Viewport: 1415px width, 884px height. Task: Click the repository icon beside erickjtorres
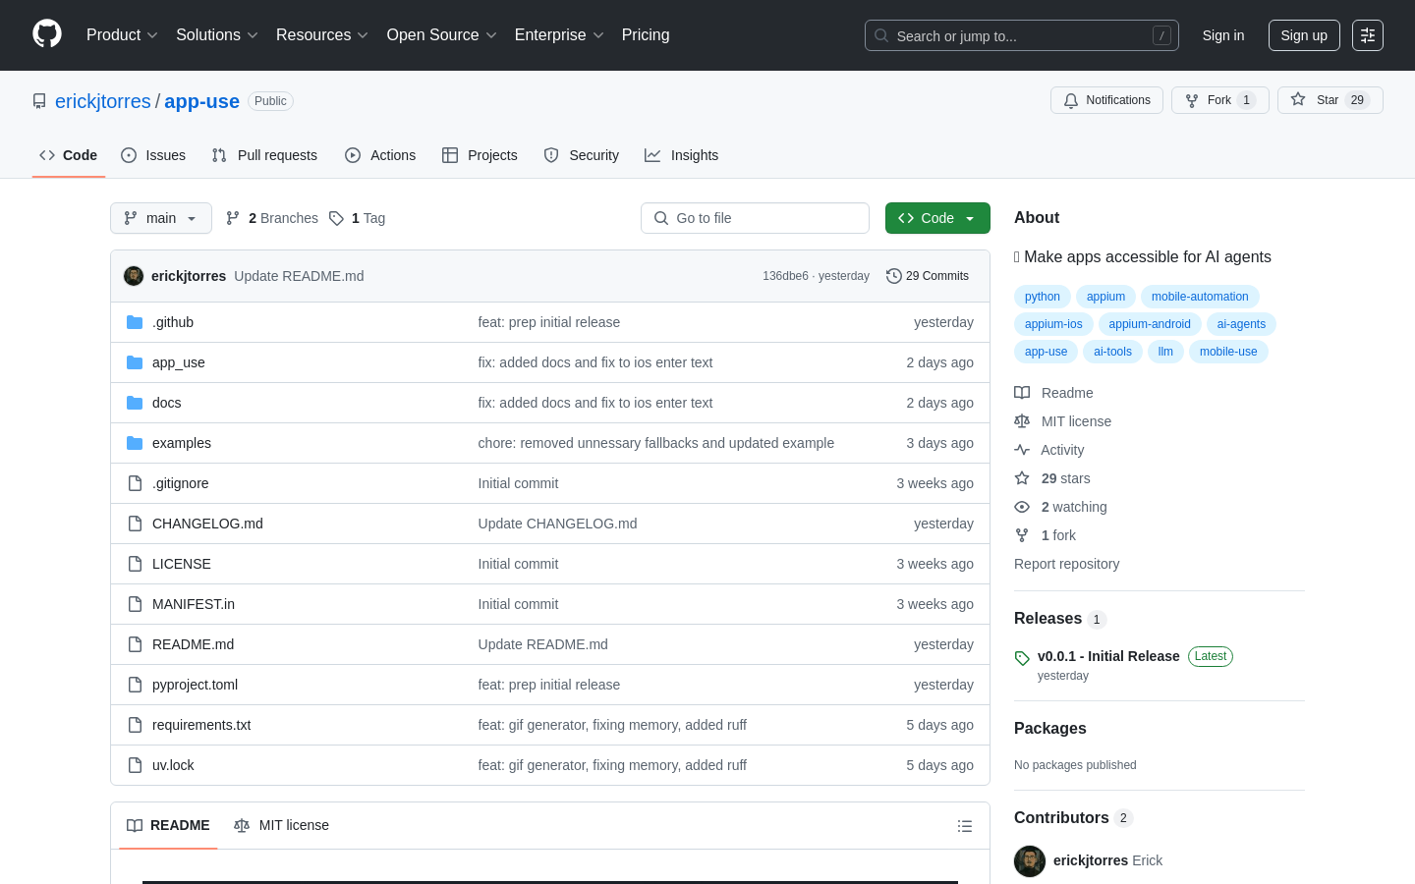39,101
